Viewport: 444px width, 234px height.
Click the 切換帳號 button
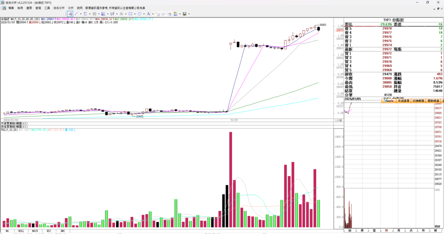point(418,101)
